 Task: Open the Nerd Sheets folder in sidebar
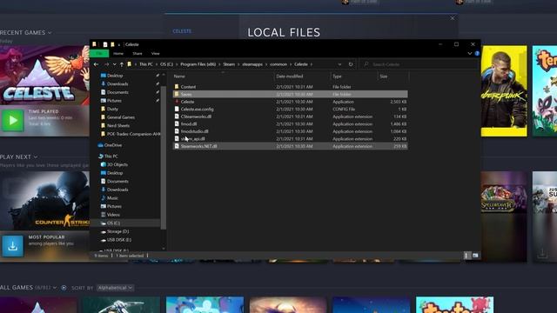tap(118, 125)
